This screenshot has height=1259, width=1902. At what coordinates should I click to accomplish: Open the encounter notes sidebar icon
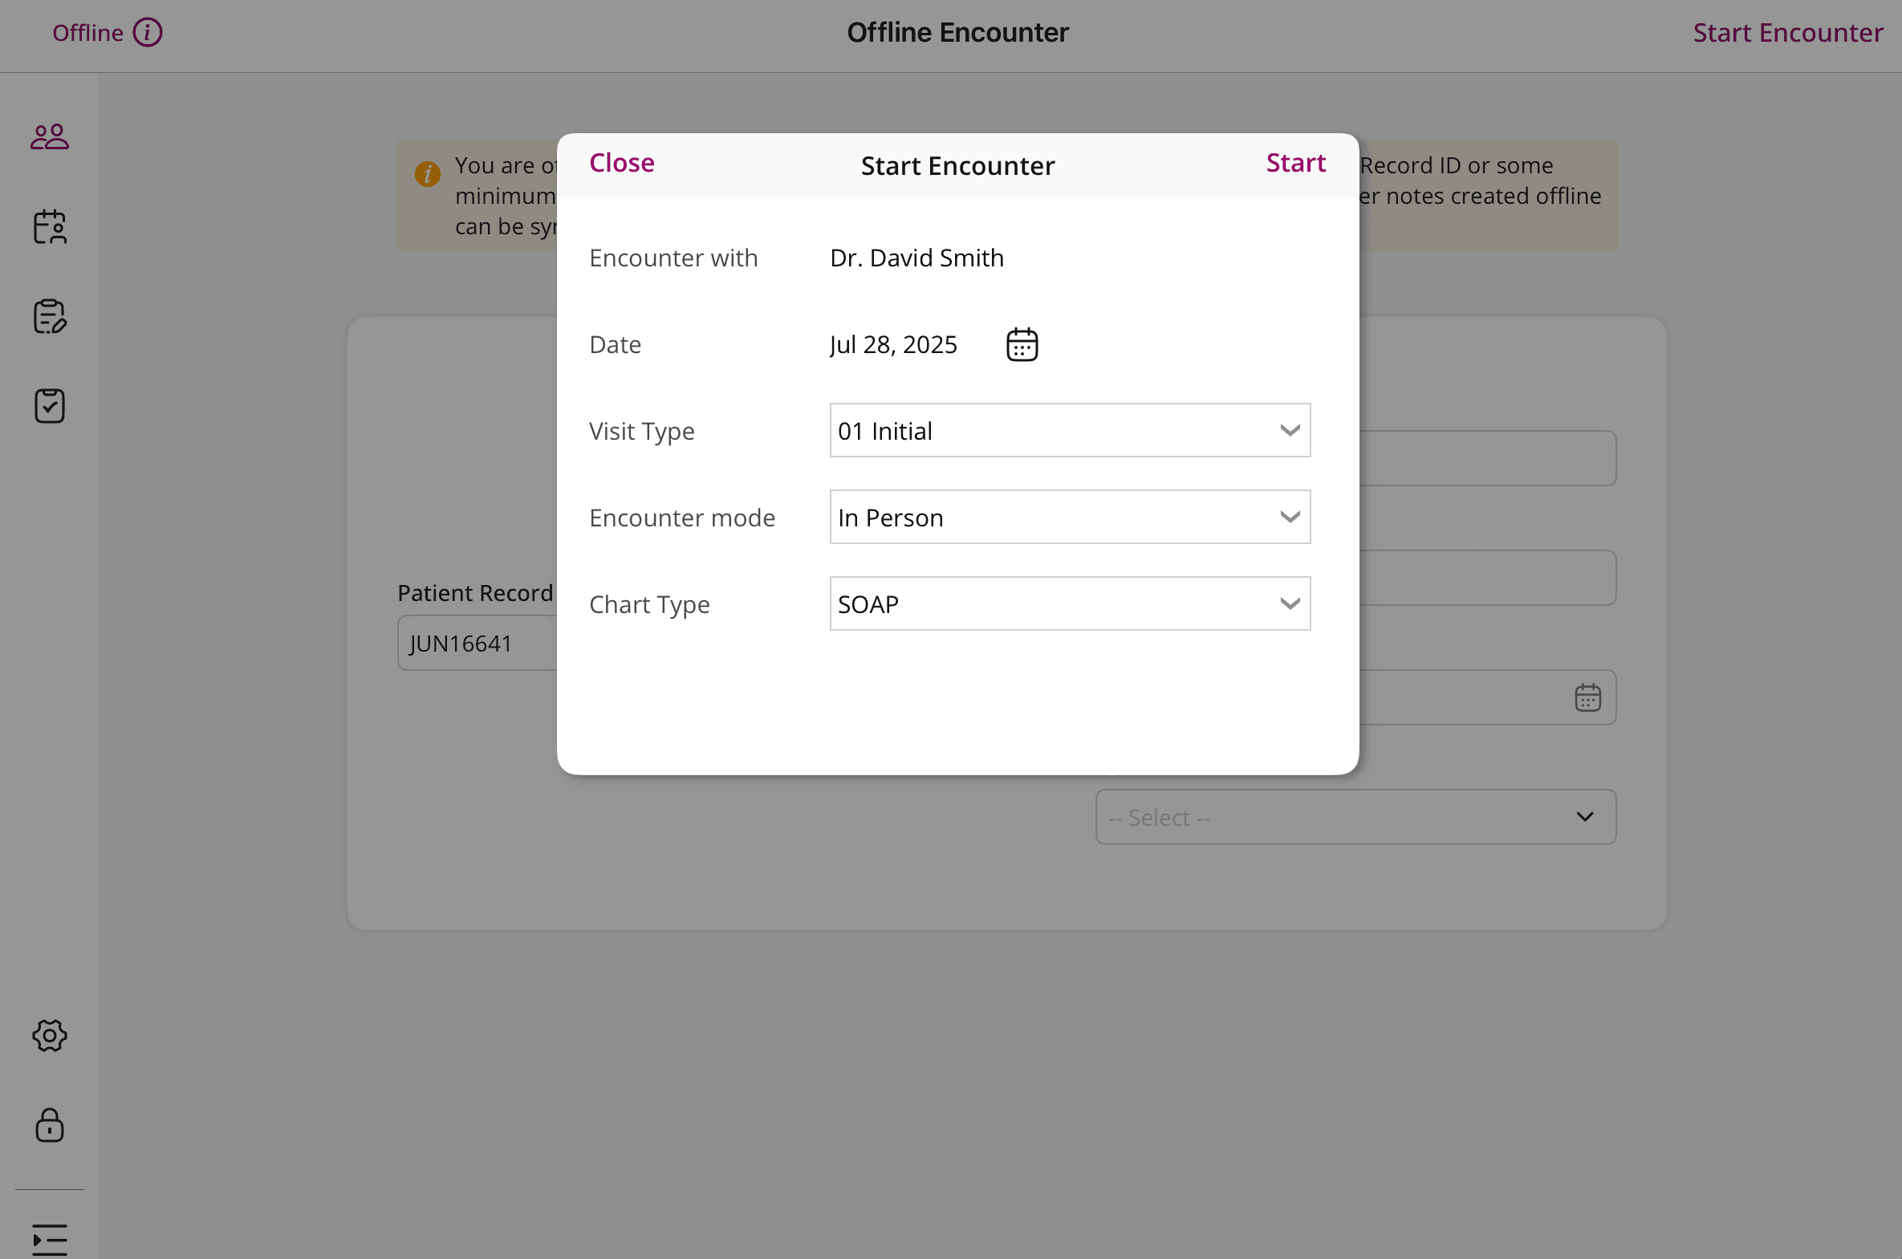[x=50, y=316]
